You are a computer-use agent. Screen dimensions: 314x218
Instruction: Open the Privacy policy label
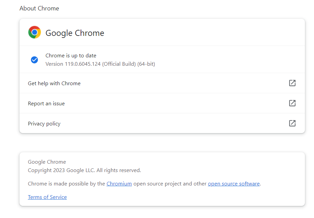[x=44, y=123]
